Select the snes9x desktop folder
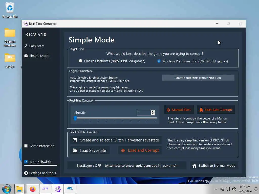 tap(10, 61)
